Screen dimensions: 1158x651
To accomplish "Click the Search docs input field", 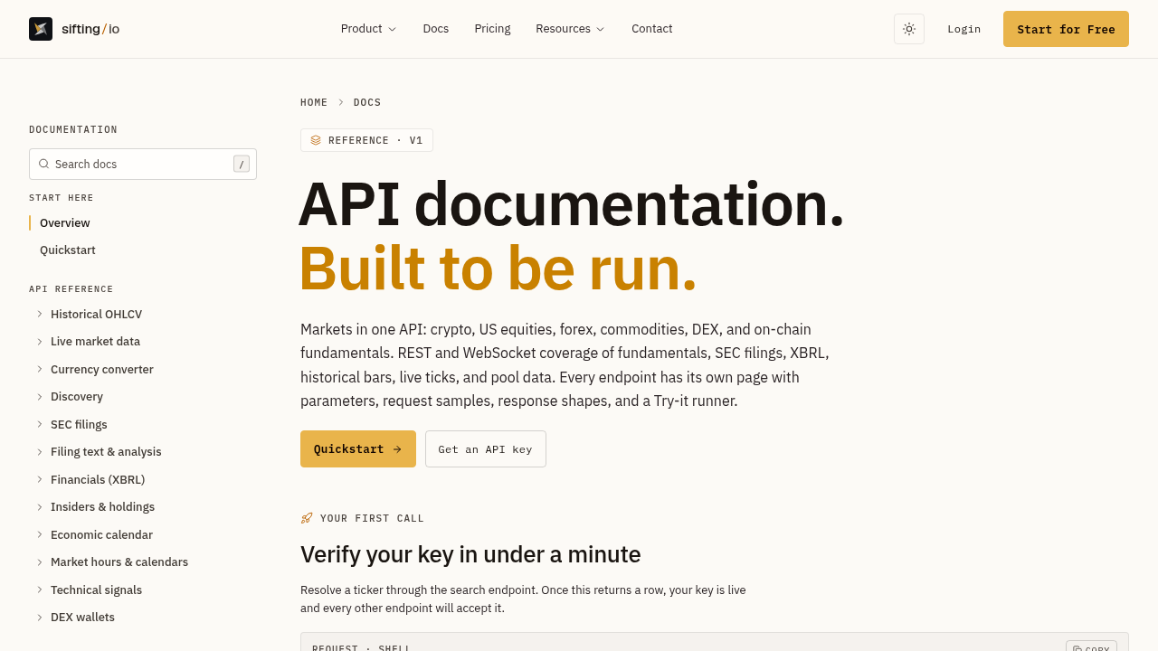I will [143, 164].
